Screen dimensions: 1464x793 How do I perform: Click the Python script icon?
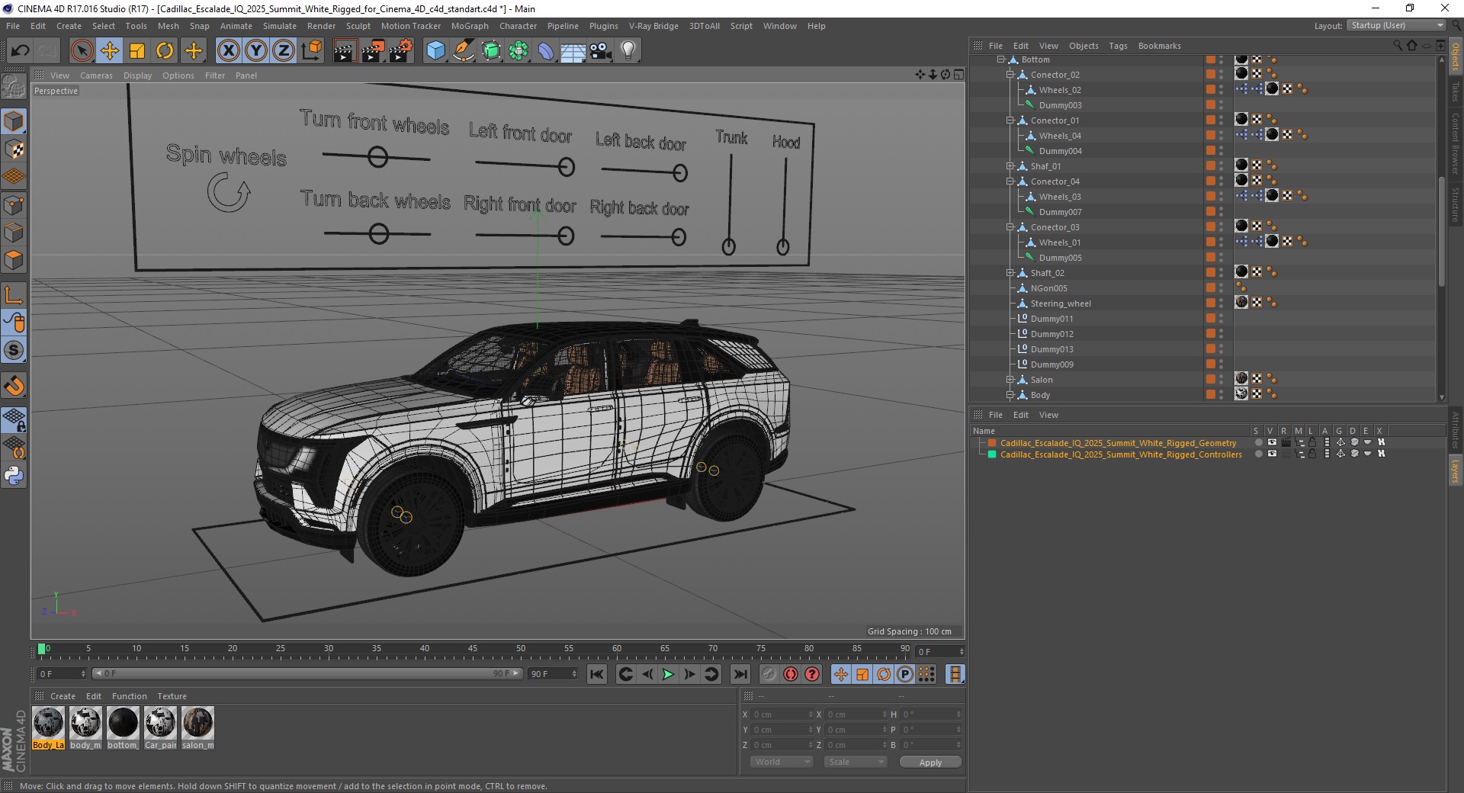(x=14, y=476)
